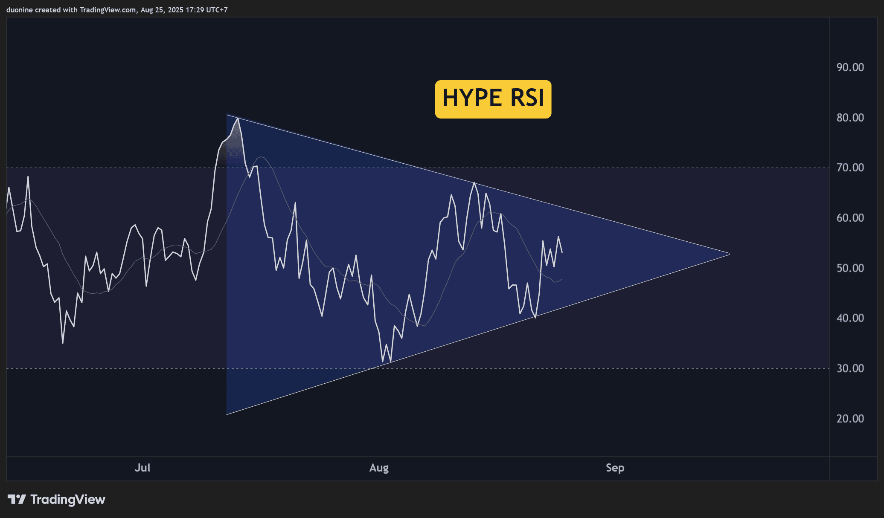
Task: Click the triangle's lower-left corner point
Action: (x=227, y=414)
